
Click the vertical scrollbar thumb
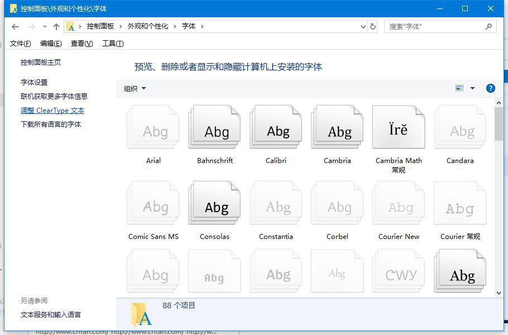[x=499, y=124]
